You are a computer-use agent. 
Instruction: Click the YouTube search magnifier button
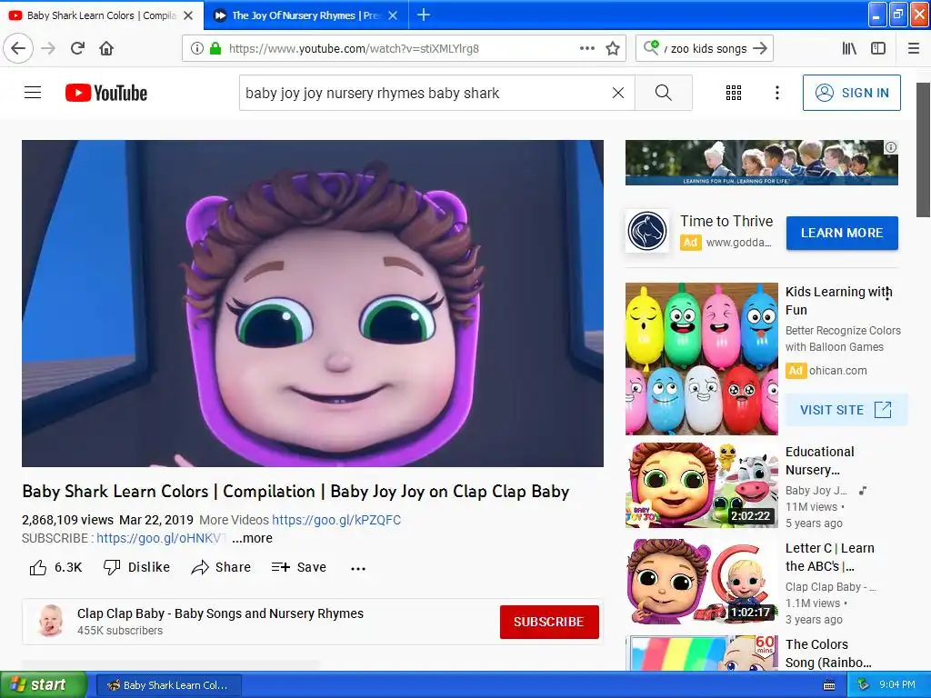[663, 93]
